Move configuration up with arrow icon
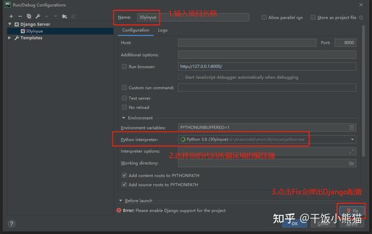 click(46, 16)
